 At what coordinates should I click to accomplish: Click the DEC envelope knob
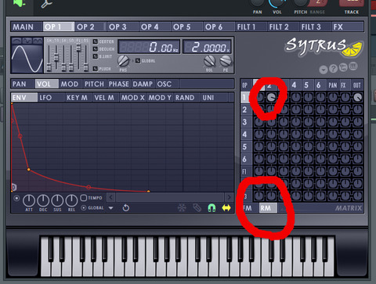pos(43,200)
